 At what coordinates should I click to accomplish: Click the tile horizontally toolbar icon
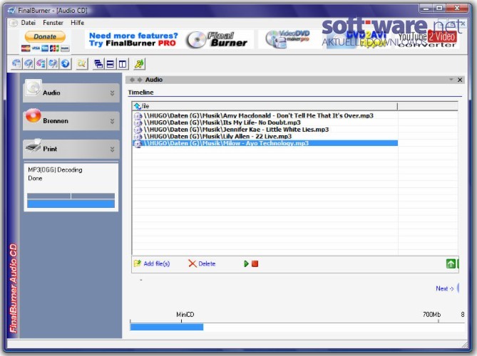click(x=111, y=64)
